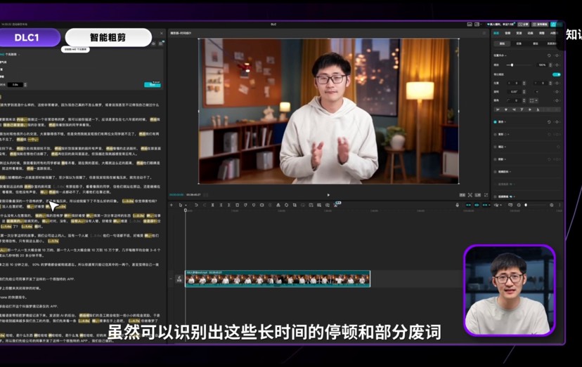Click the scale slider handle in properties panel
582x367 pixels.
tap(512, 65)
